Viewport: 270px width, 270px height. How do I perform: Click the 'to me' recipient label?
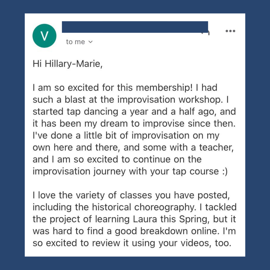(x=75, y=42)
